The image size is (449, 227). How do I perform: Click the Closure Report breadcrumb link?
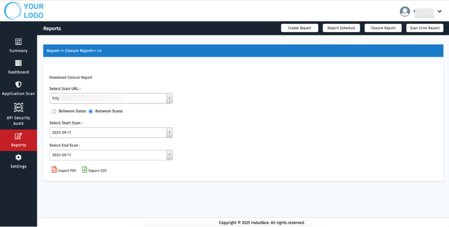pyautogui.click(x=79, y=51)
